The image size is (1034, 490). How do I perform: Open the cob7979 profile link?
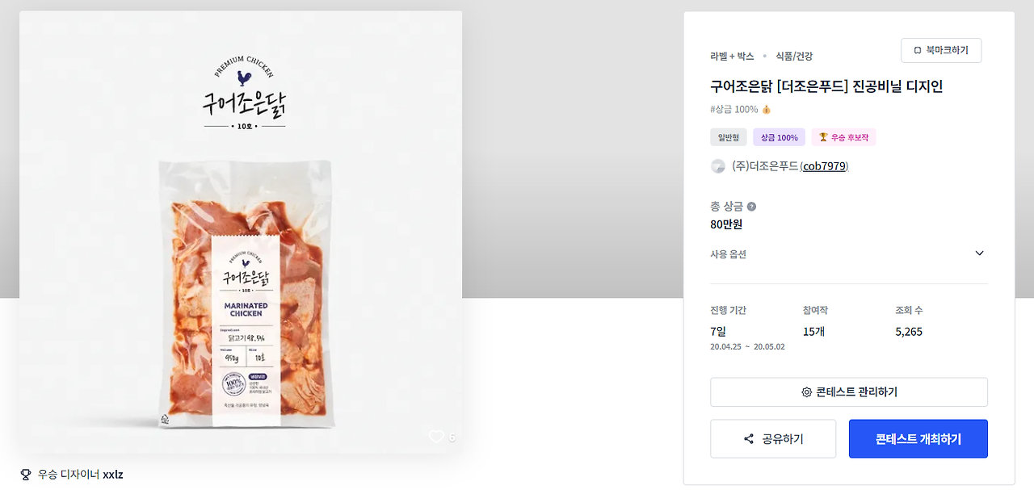click(824, 166)
